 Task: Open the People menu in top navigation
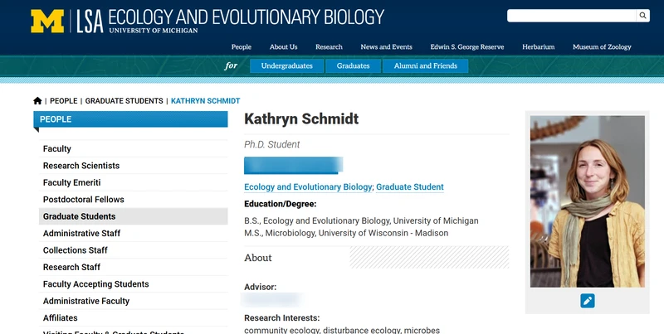pos(242,47)
